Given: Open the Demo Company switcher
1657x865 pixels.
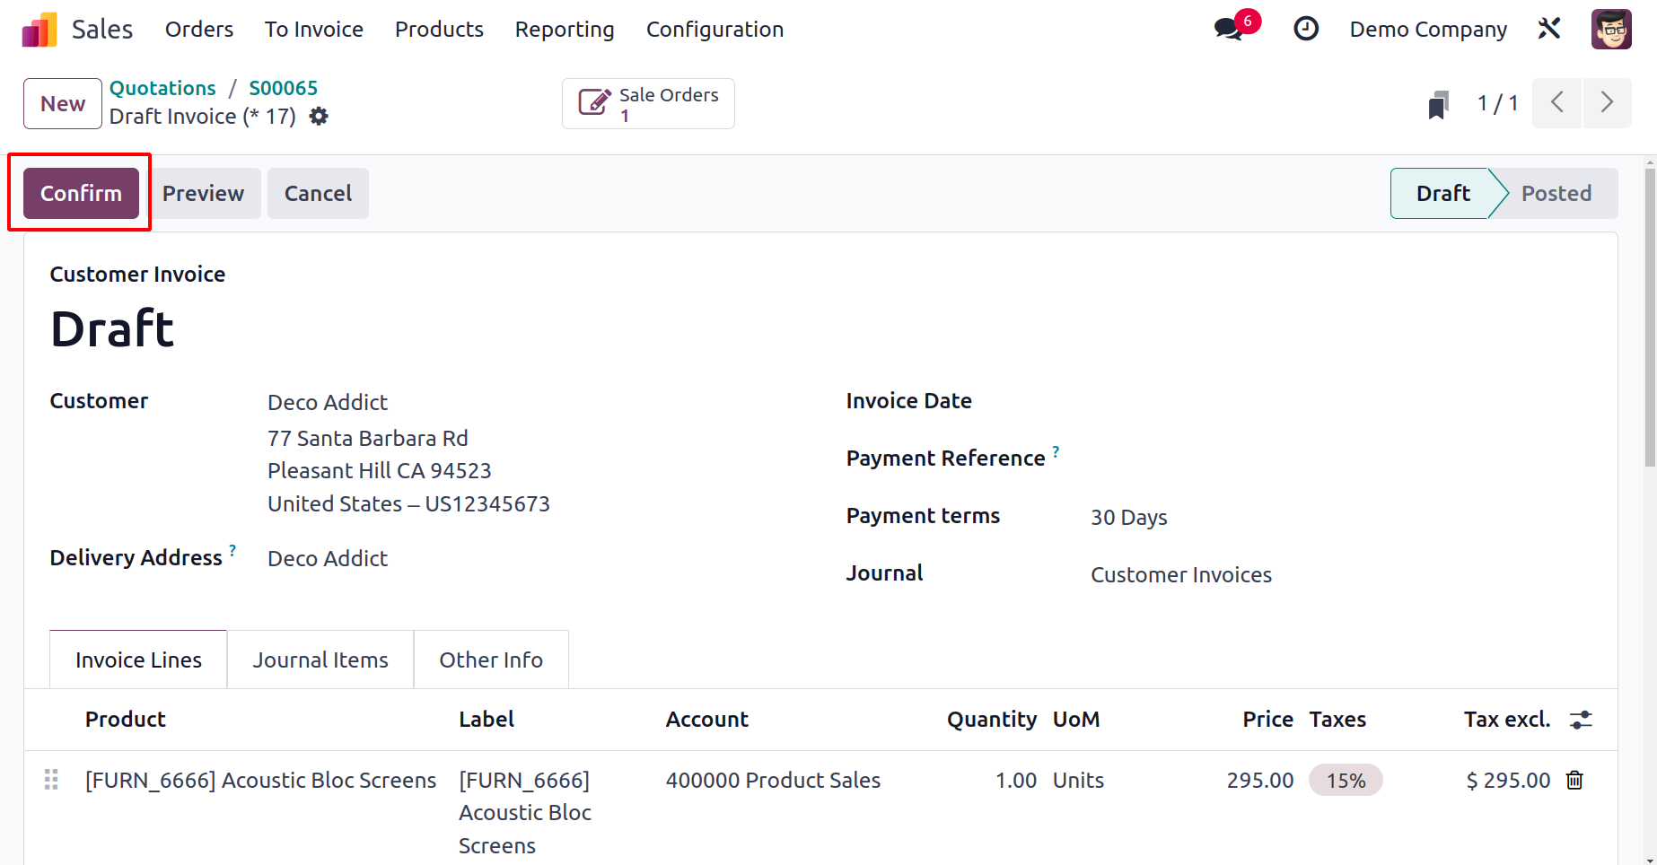Looking at the screenshot, I should pyautogui.click(x=1428, y=30).
